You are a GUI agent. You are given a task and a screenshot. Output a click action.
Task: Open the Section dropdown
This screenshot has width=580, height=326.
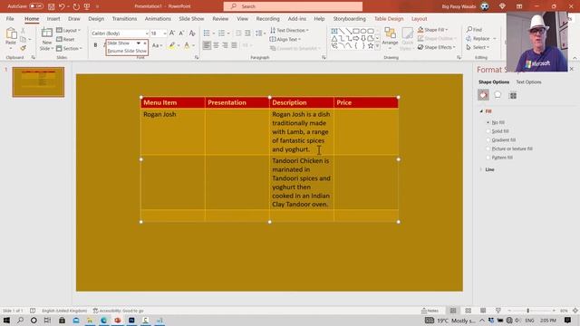(x=69, y=48)
